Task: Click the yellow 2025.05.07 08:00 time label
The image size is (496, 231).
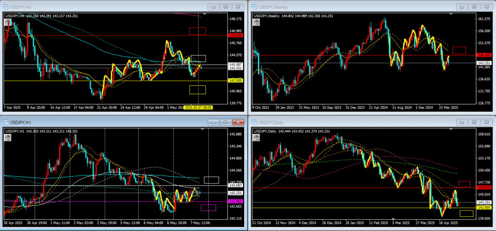Action: [198, 108]
